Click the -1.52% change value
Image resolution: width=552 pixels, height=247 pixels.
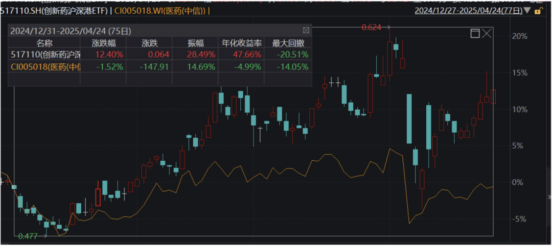(109, 67)
